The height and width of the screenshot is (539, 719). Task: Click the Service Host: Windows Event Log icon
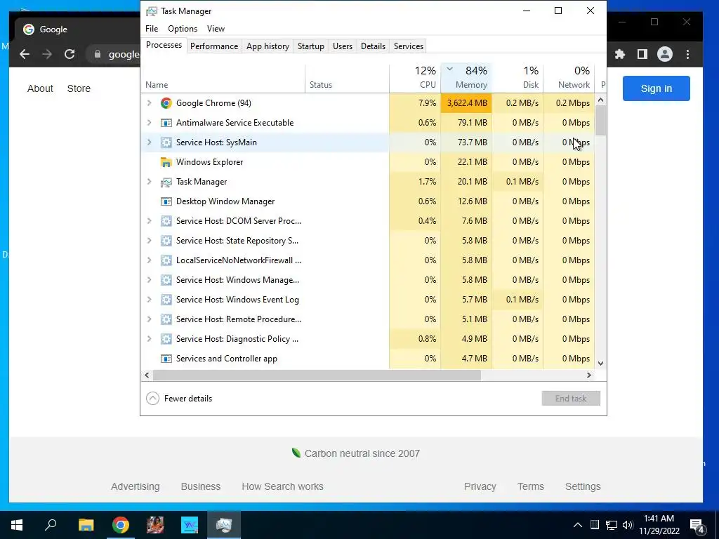tap(166, 300)
